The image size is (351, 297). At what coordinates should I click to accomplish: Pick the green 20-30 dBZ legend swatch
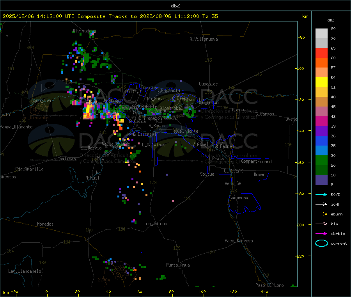tap(321, 160)
